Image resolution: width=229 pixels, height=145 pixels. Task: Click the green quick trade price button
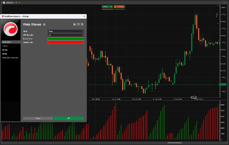(x=107, y=6)
